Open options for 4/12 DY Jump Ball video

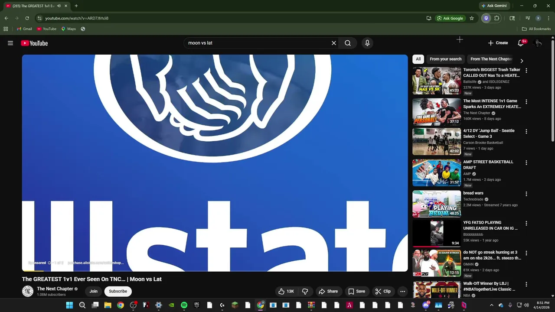pos(526,131)
